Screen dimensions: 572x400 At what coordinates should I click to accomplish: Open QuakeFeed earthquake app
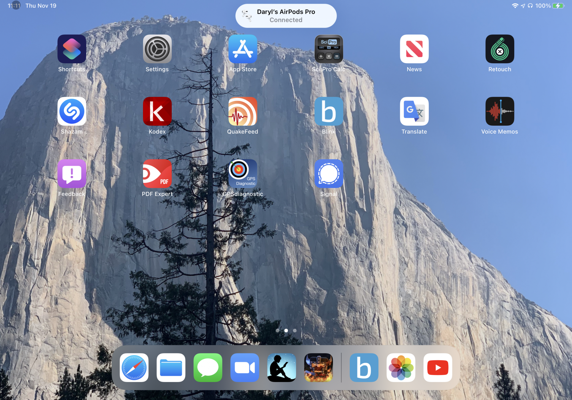(243, 111)
